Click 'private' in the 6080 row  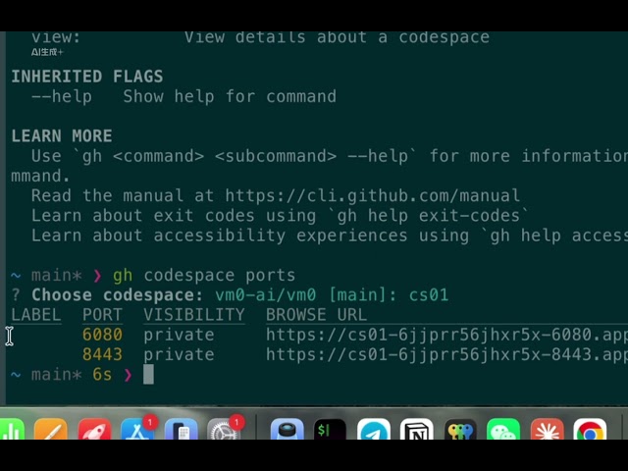tap(179, 336)
